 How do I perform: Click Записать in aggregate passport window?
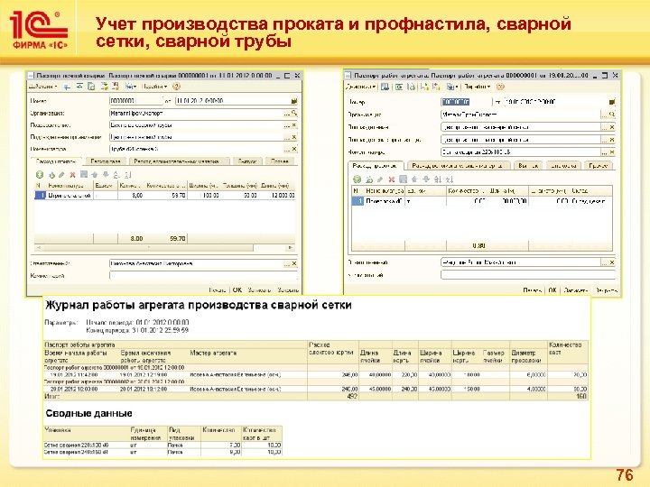(x=575, y=290)
